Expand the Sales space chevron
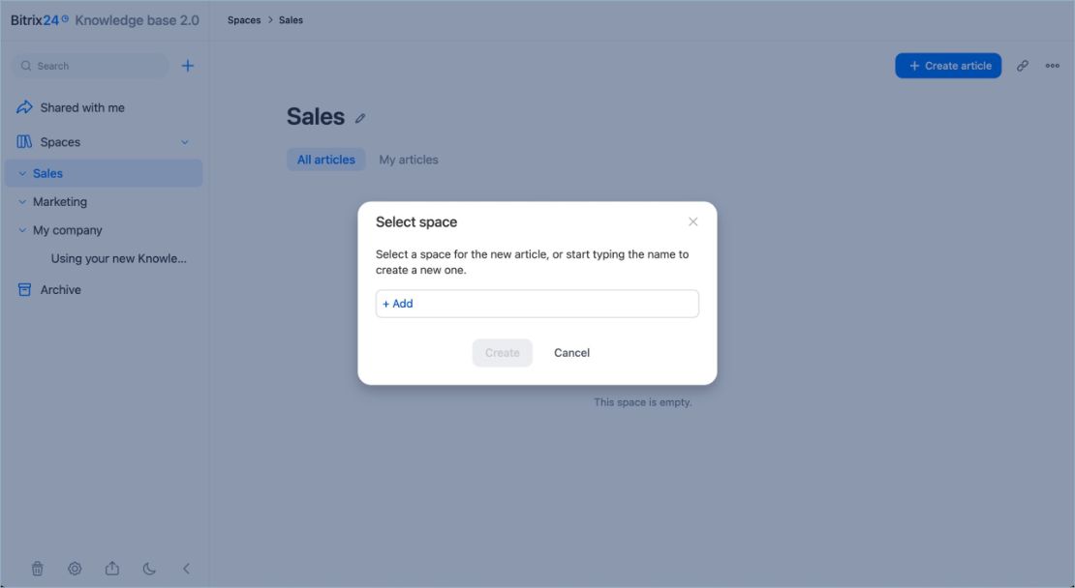 coord(22,174)
